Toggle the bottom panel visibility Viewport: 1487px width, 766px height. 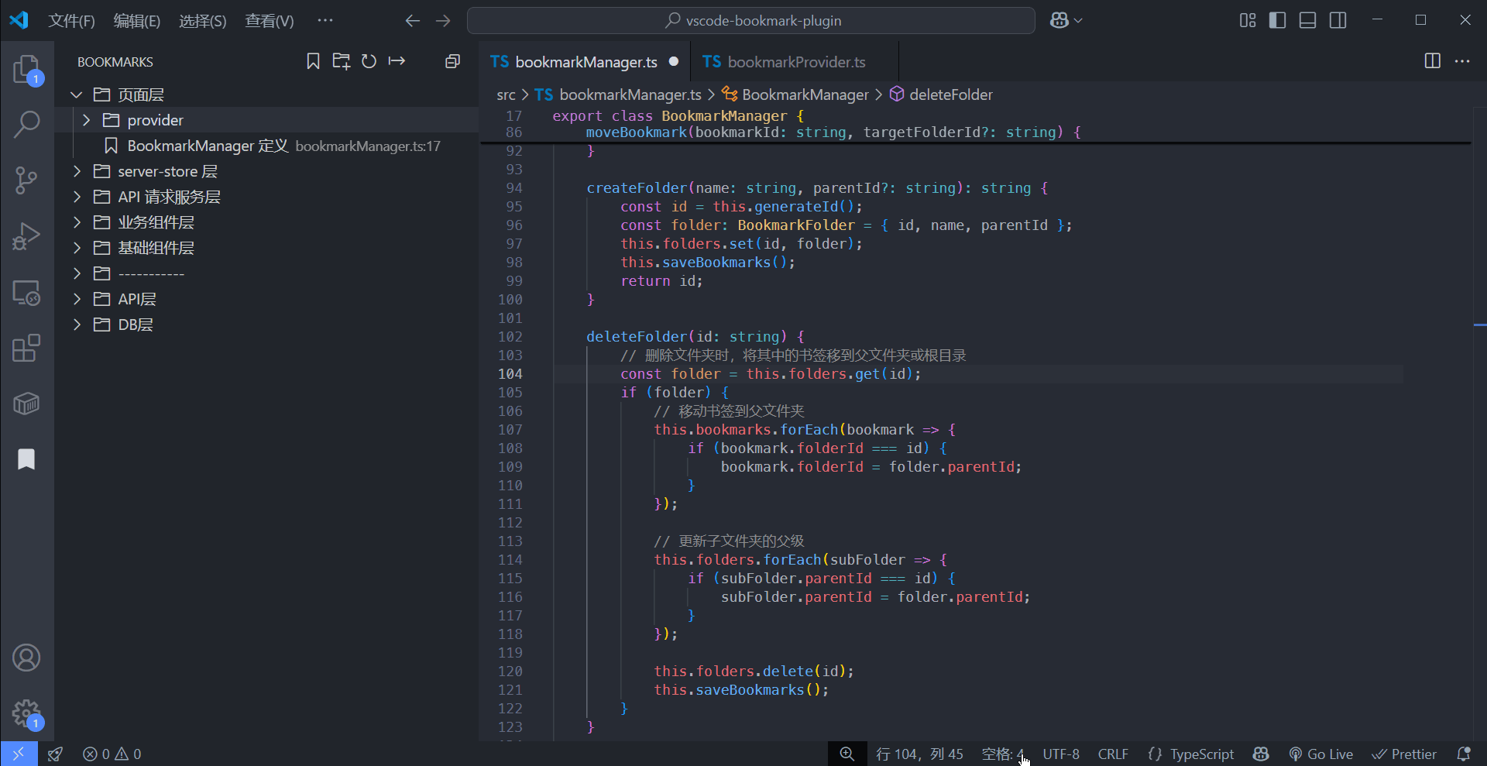point(1308,21)
